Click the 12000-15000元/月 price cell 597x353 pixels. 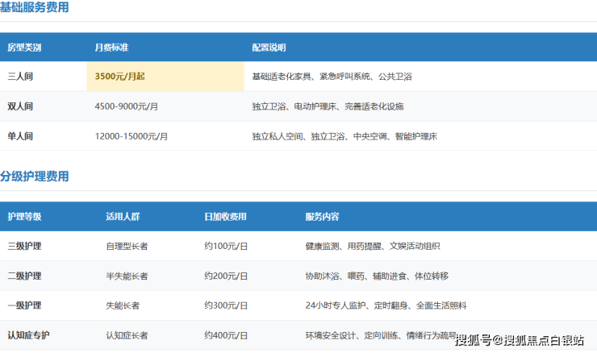tap(131, 136)
